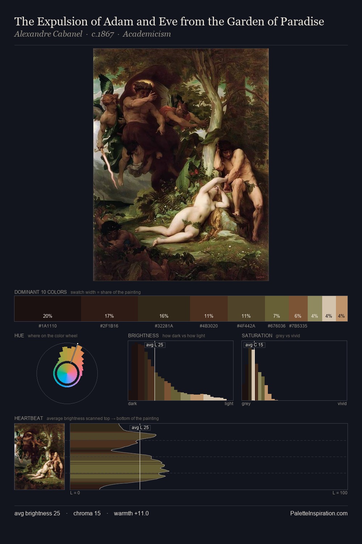The height and width of the screenshot is (544, 362).
Task: Click the 'grey' axis label
Action: pos(246,404)
